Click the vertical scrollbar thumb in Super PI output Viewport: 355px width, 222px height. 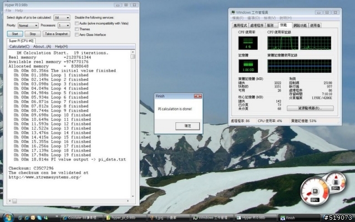tap(133, 57)
